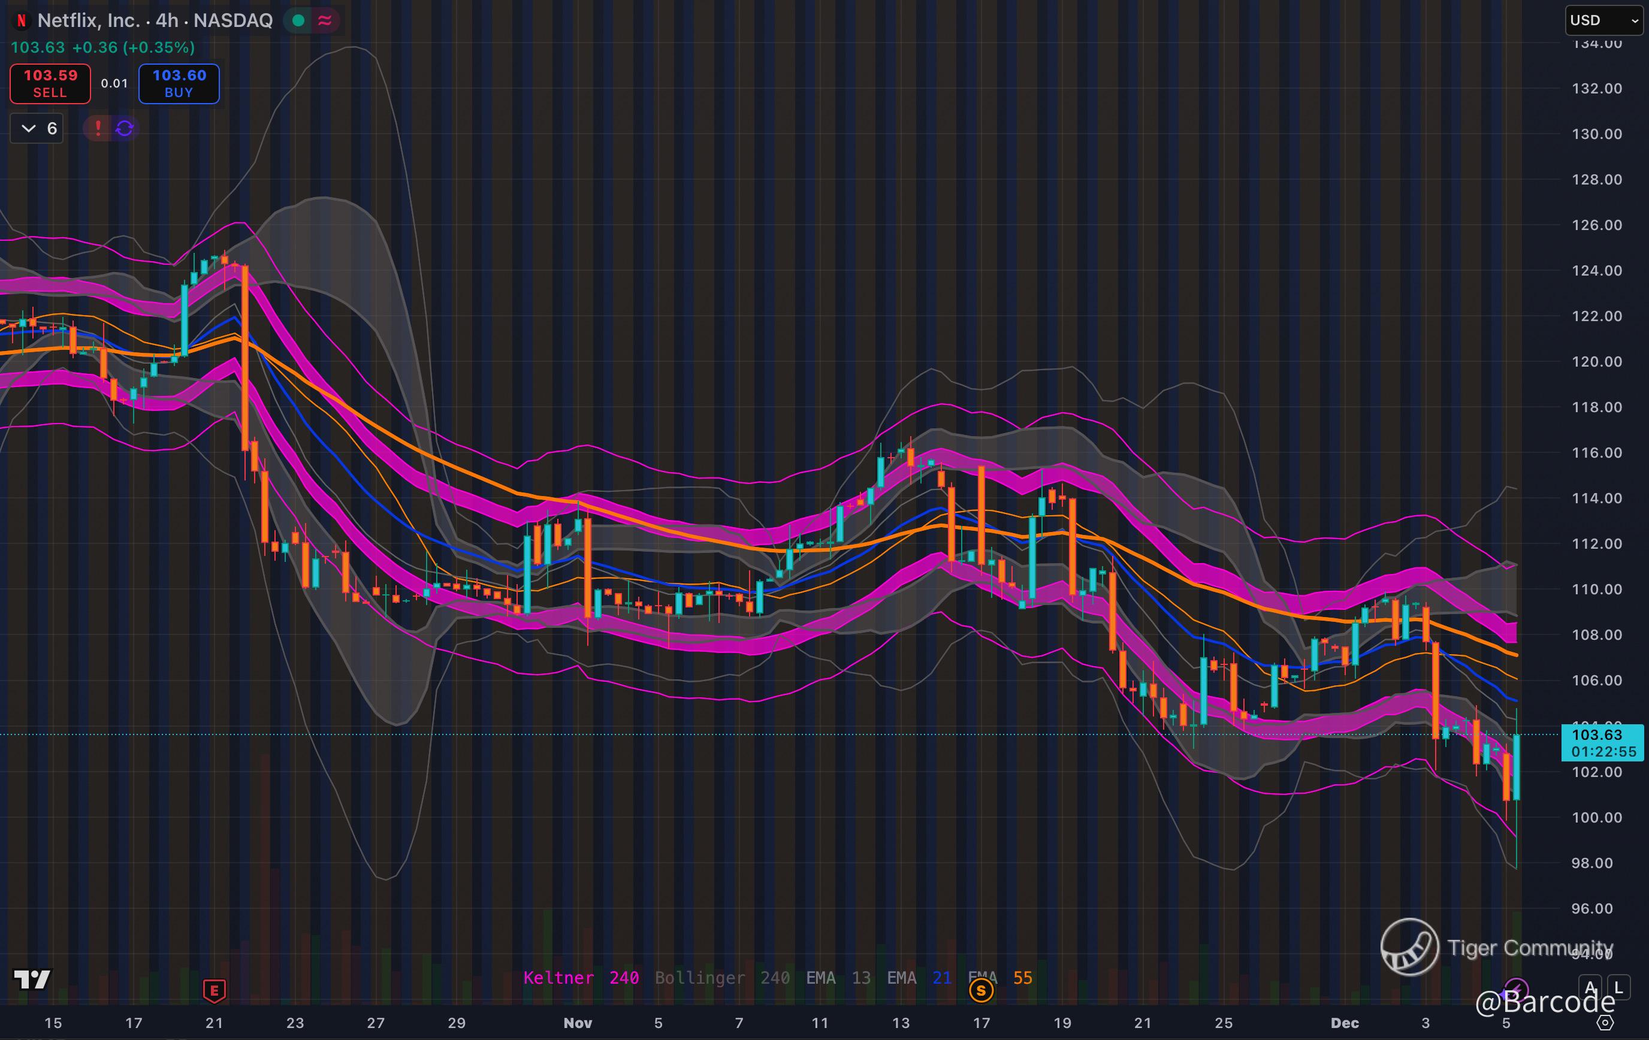The height and width of the screenshot is (1040, 1649).
Task: Click the BUY 103.60 button
Action: tap(179, 83)
